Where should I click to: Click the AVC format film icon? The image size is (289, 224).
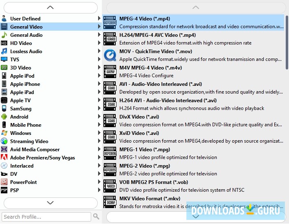tap(110, 39)
